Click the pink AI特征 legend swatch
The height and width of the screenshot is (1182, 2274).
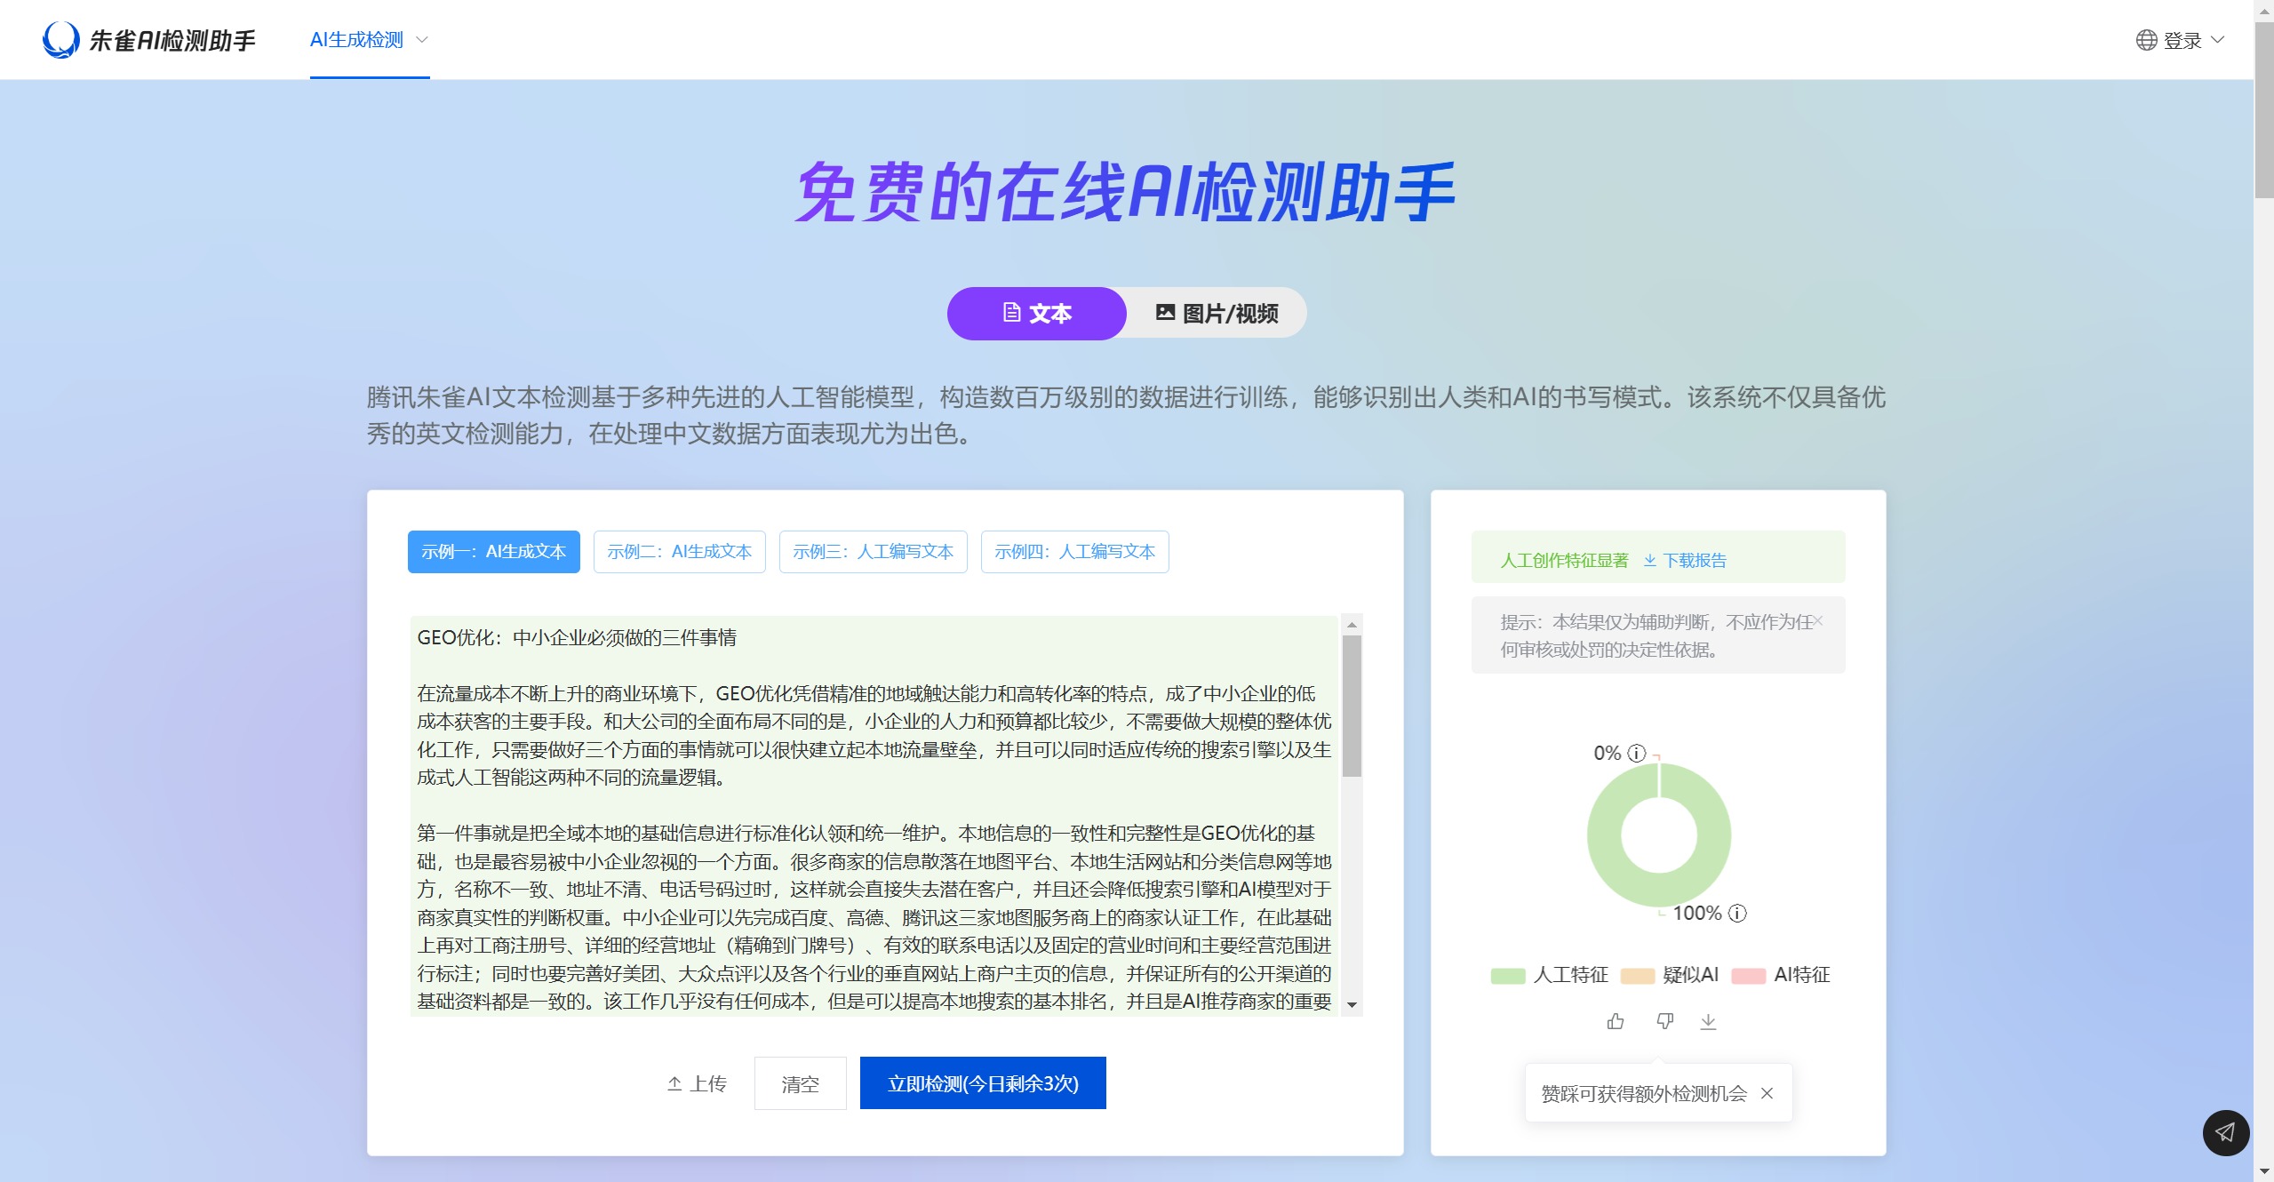[x=1748, y=975]
